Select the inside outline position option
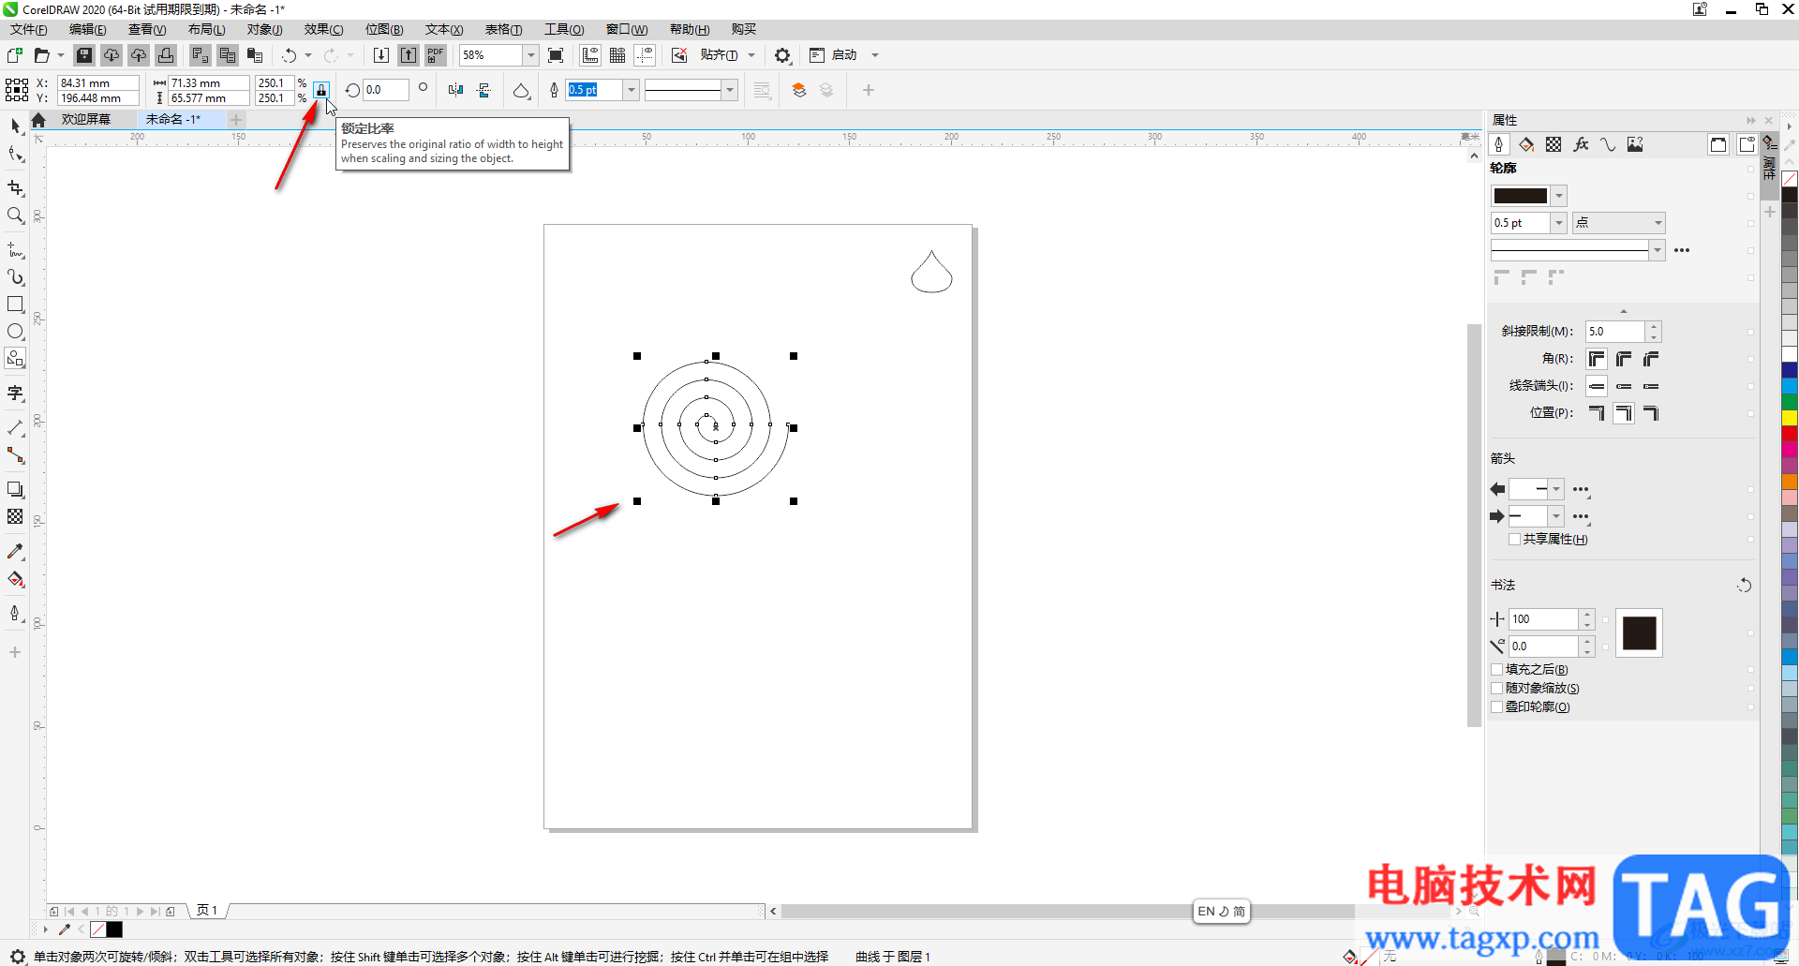This screenshot has width=1799, height=966. 1651,413
